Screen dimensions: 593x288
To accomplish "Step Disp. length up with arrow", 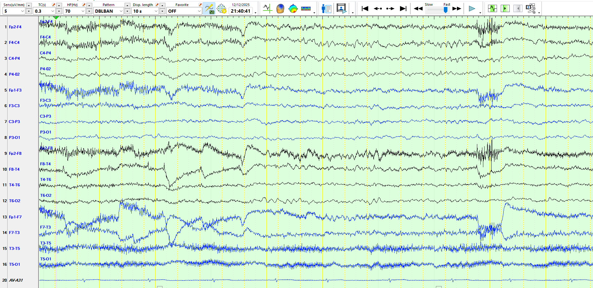I will (162, 5).
